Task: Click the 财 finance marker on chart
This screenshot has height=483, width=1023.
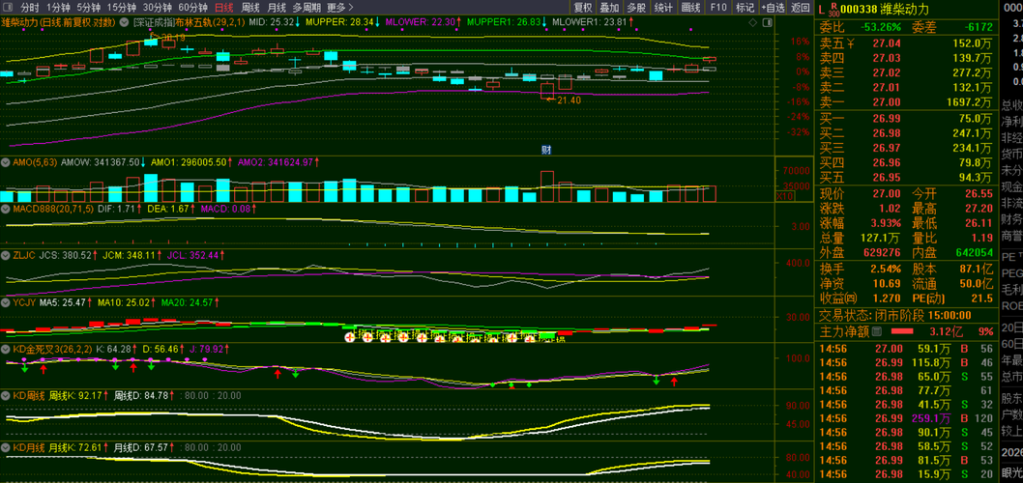Action: click(546, 150)
